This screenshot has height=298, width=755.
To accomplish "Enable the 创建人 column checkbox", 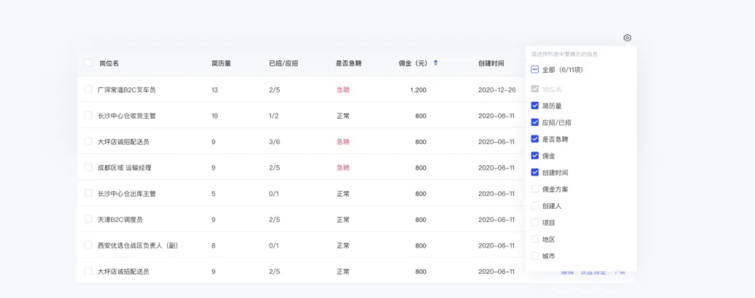I will [535, 206].
